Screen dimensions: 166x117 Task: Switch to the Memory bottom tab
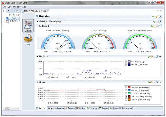[x=92, y=108]
